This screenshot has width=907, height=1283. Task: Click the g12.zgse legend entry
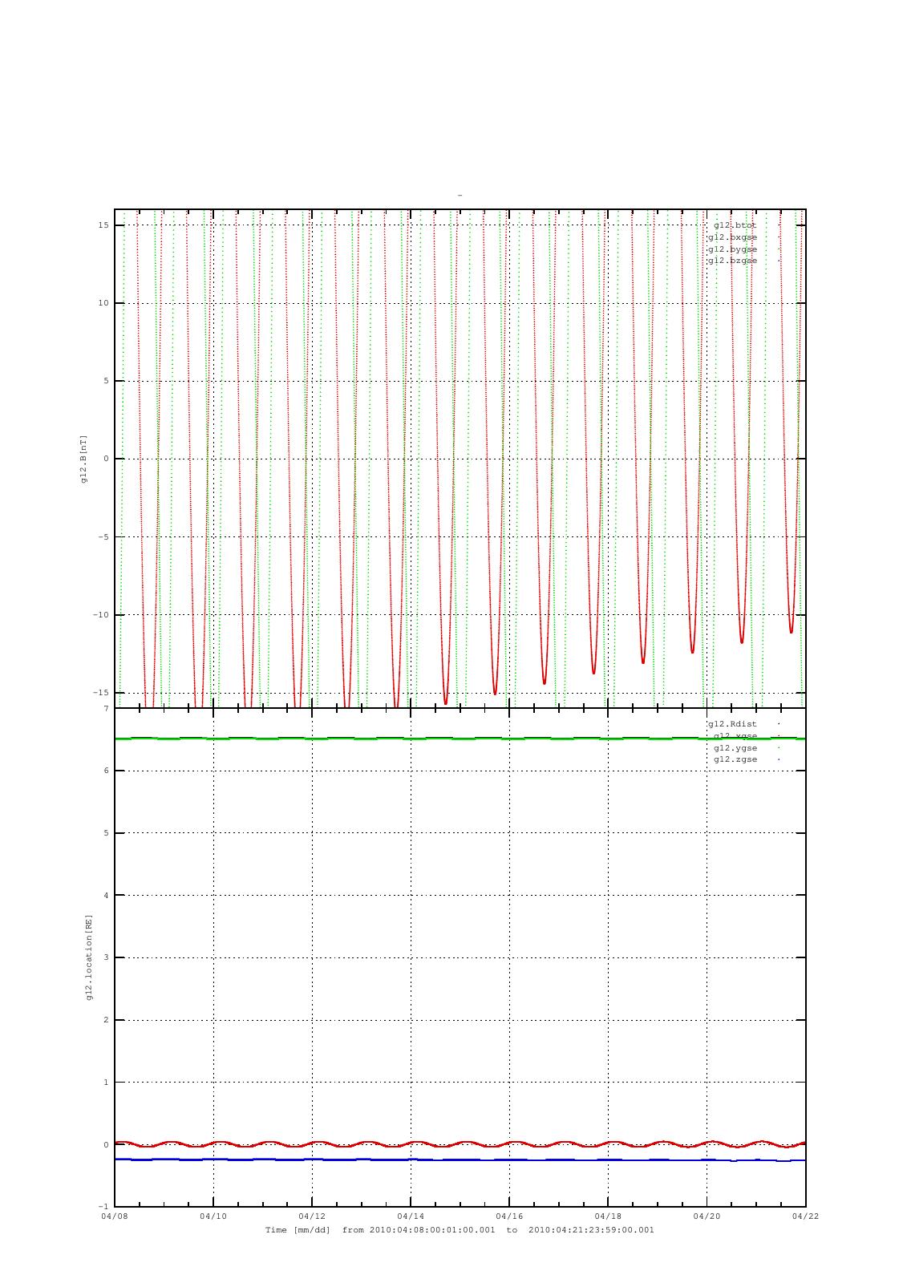[x=735, y=759]
